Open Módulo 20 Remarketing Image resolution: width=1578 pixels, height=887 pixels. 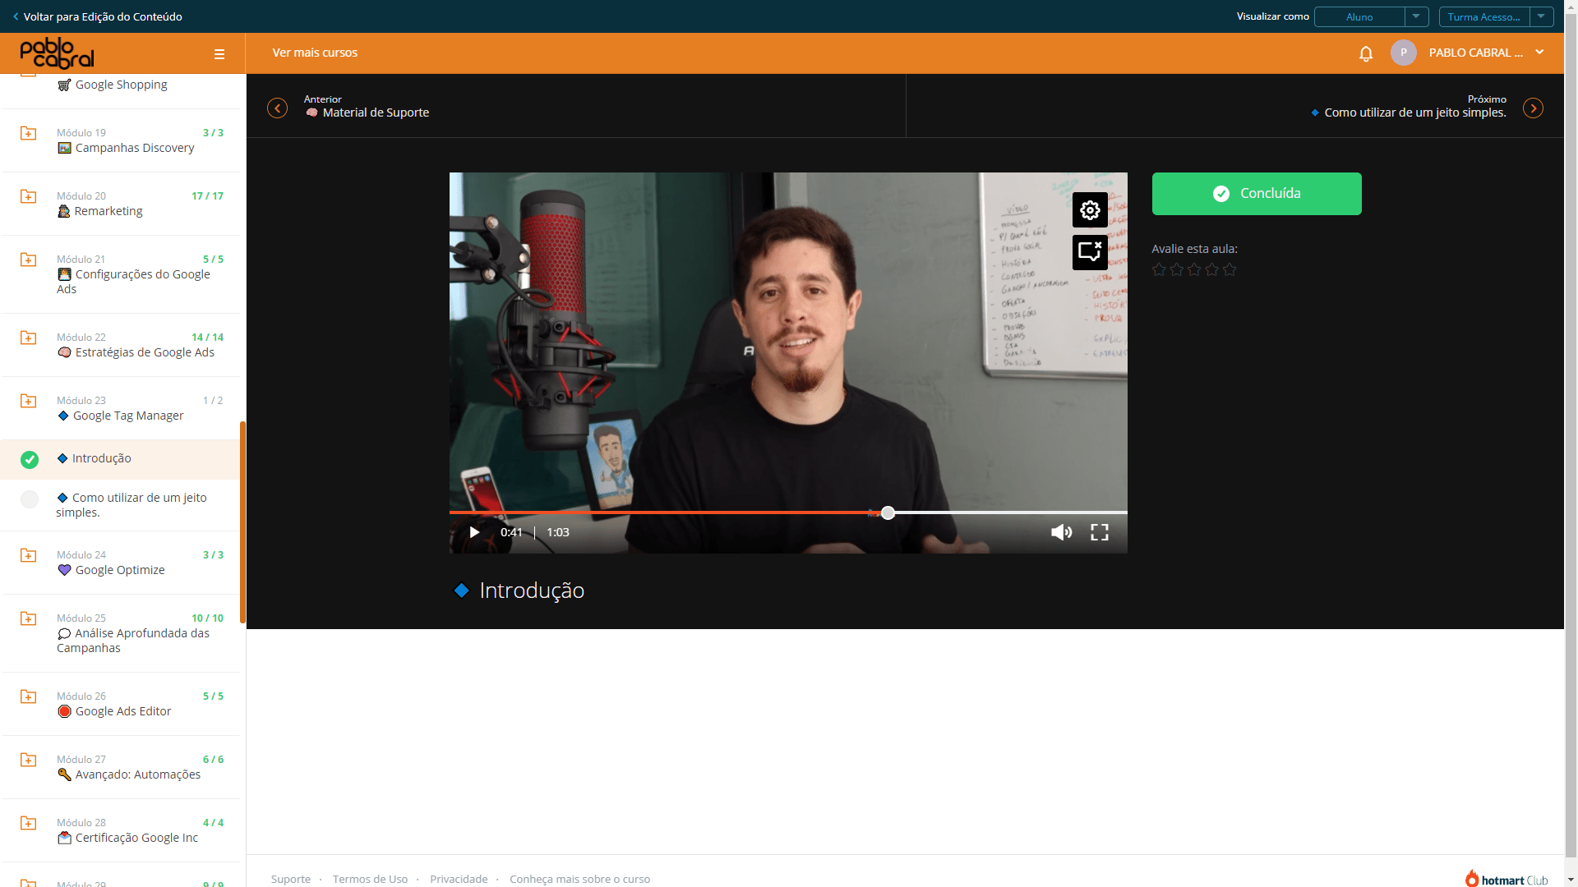(122, 204)
